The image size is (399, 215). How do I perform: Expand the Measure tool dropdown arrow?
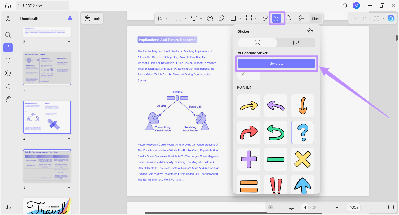point(256,18)
